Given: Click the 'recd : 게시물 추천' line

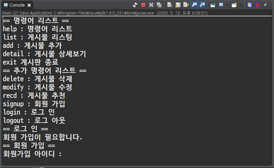Looking at the screenshot, I should (x=34, y=95).
